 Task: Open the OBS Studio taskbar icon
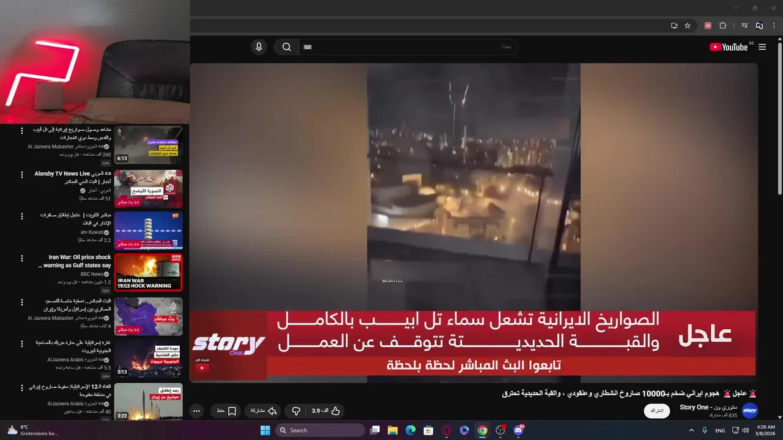coord(500,430)
